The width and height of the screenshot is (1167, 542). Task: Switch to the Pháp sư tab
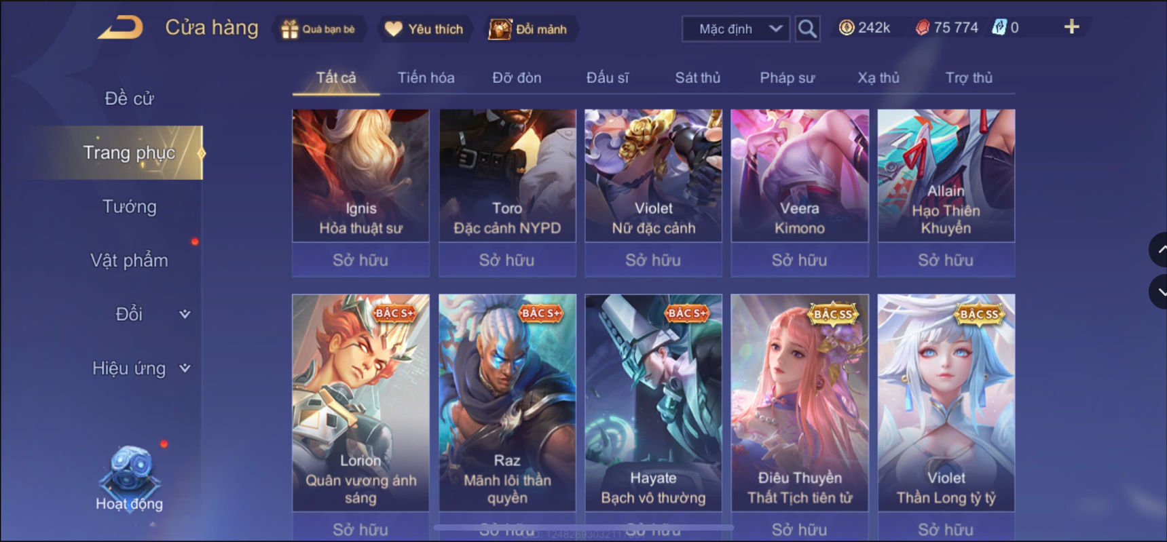[787, 78]
